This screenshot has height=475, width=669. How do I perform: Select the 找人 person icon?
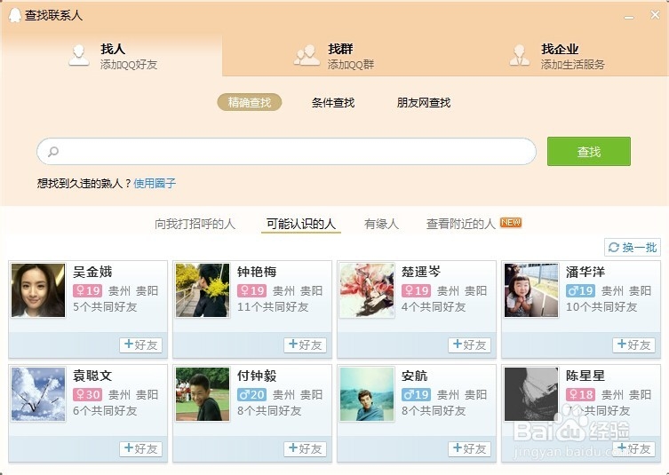tap(79, 55)
